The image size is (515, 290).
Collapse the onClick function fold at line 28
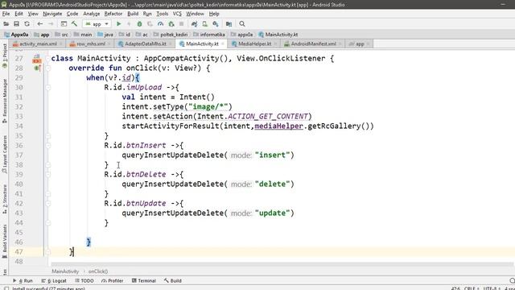coord(48,68)
